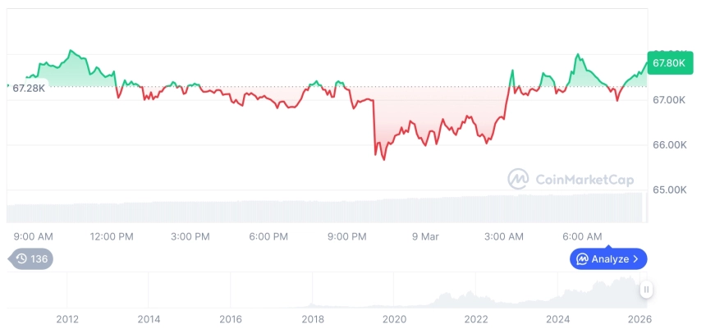706x329 pixels.
Task: Select the 6:00 PM time axis label
Action: (268, 237)
